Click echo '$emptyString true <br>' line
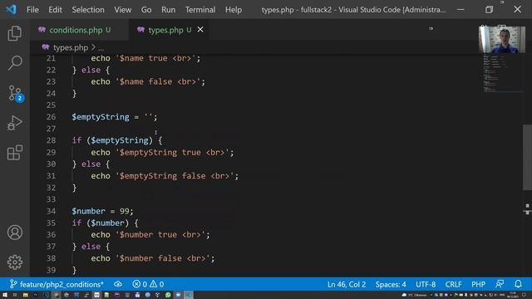Viewport: 532px width, 299px height. point(162,153)
